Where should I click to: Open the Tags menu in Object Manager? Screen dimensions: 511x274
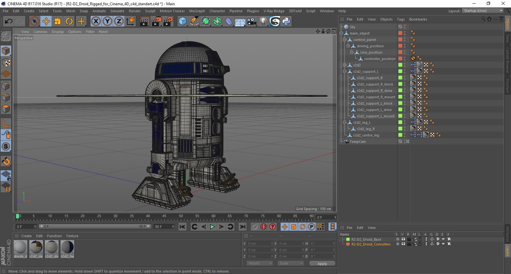(401, 19)
